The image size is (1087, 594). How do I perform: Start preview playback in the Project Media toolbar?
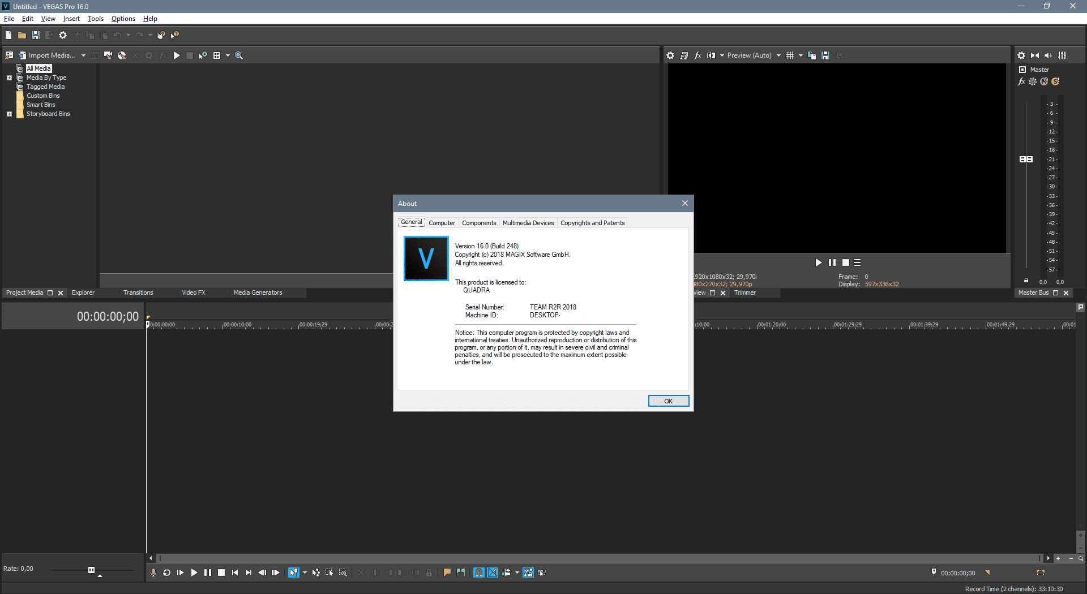(x=177, y=55)
